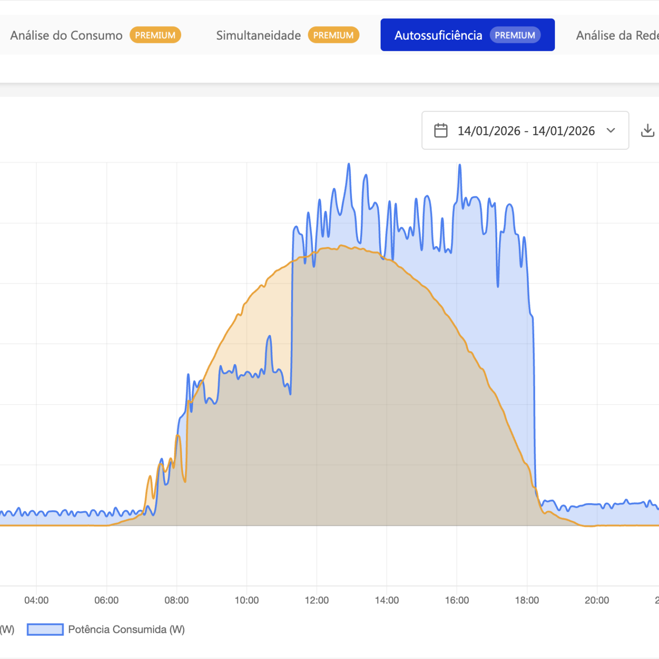This screenshot has height=659, width=659.
Task: Click the download chart data icon
Action: tap(647, 130)
